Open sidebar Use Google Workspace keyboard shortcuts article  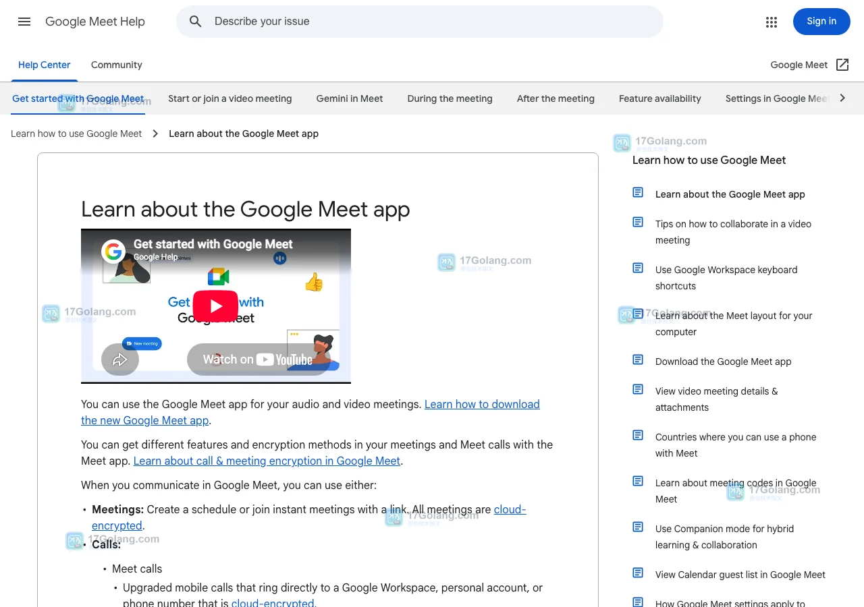(726, 278)
